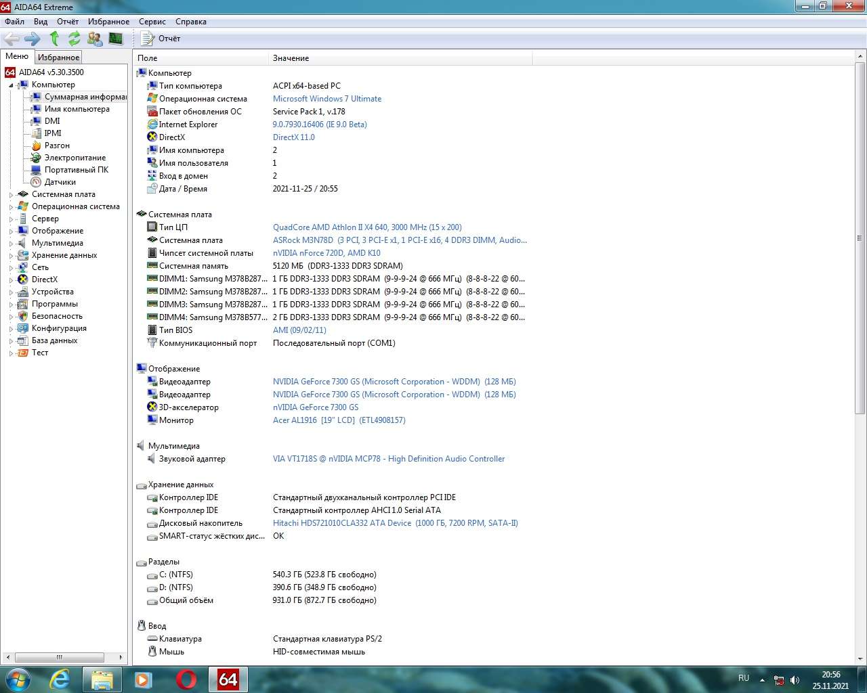The image size is (867, 693).
Task: Select the Конфигурация tree icon
Action: (23, 328)
